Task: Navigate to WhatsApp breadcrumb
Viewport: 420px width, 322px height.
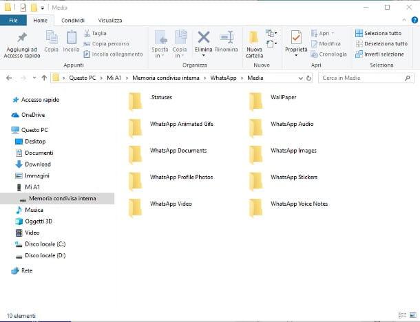Action: (x=223, y=78)
